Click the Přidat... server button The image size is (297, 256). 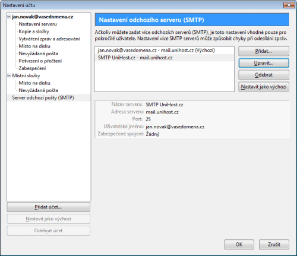264,51
